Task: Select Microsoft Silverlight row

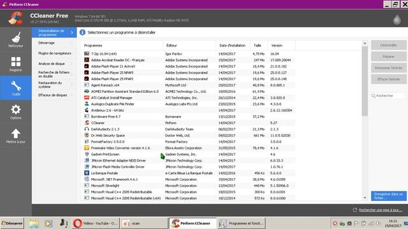Action: point(188,186)
